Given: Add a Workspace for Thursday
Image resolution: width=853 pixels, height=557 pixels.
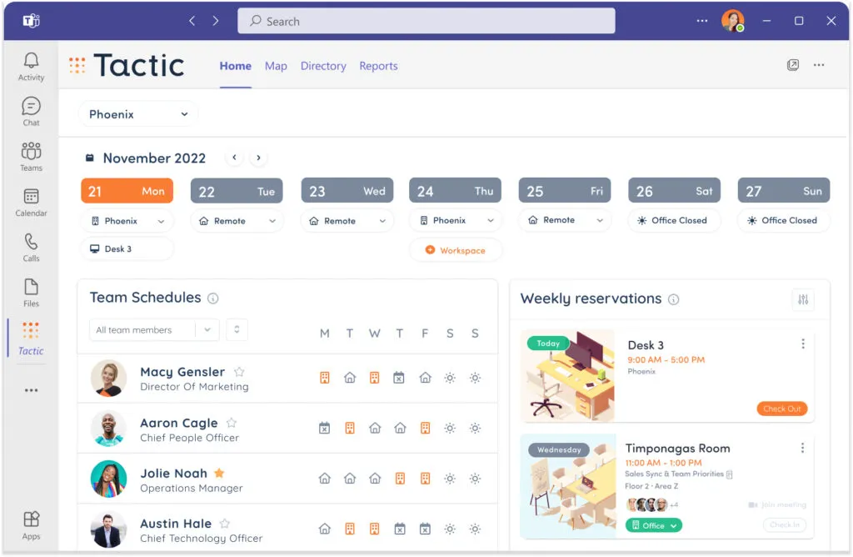Looking at the screenshot, I should point(456,250).
